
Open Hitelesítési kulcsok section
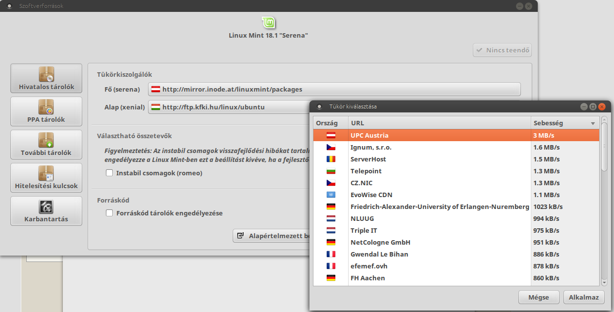47,178
